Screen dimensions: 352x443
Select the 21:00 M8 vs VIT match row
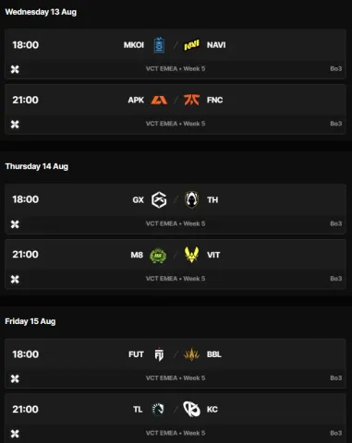pos(176,264)
